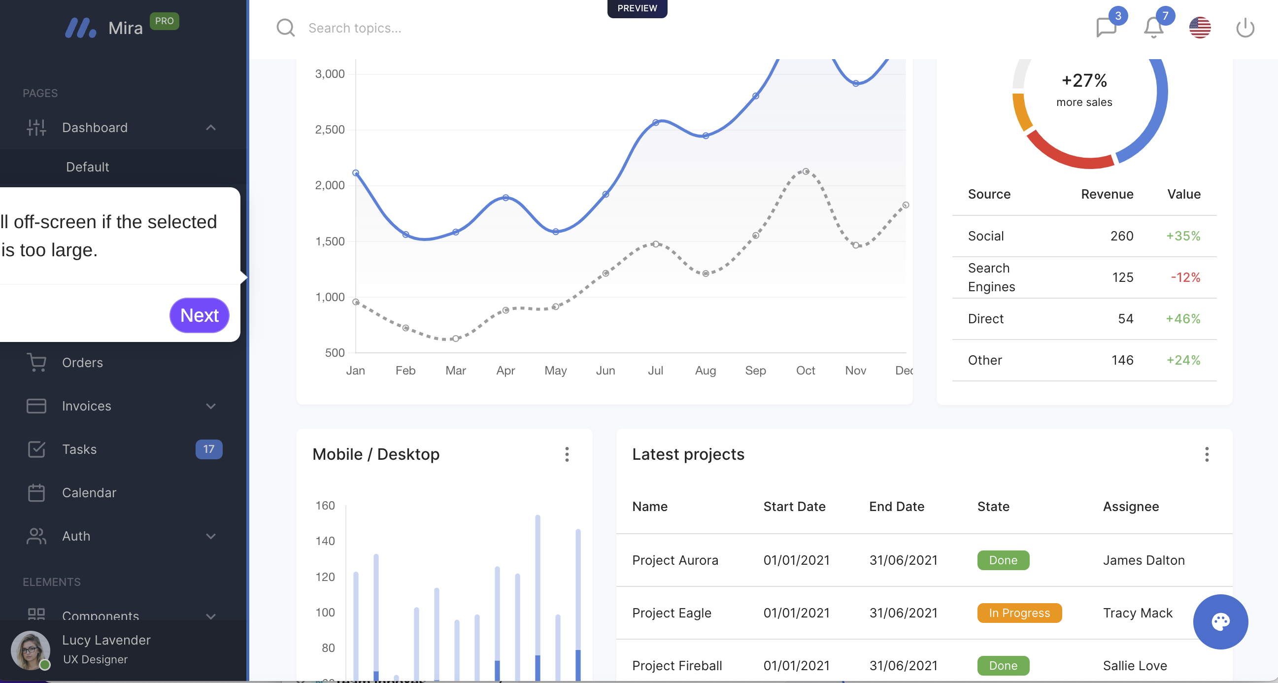The width and height of the screenshot is (1278, 683).
Task: Open Latest projects card options menu
Action: tap(1207, 454)
